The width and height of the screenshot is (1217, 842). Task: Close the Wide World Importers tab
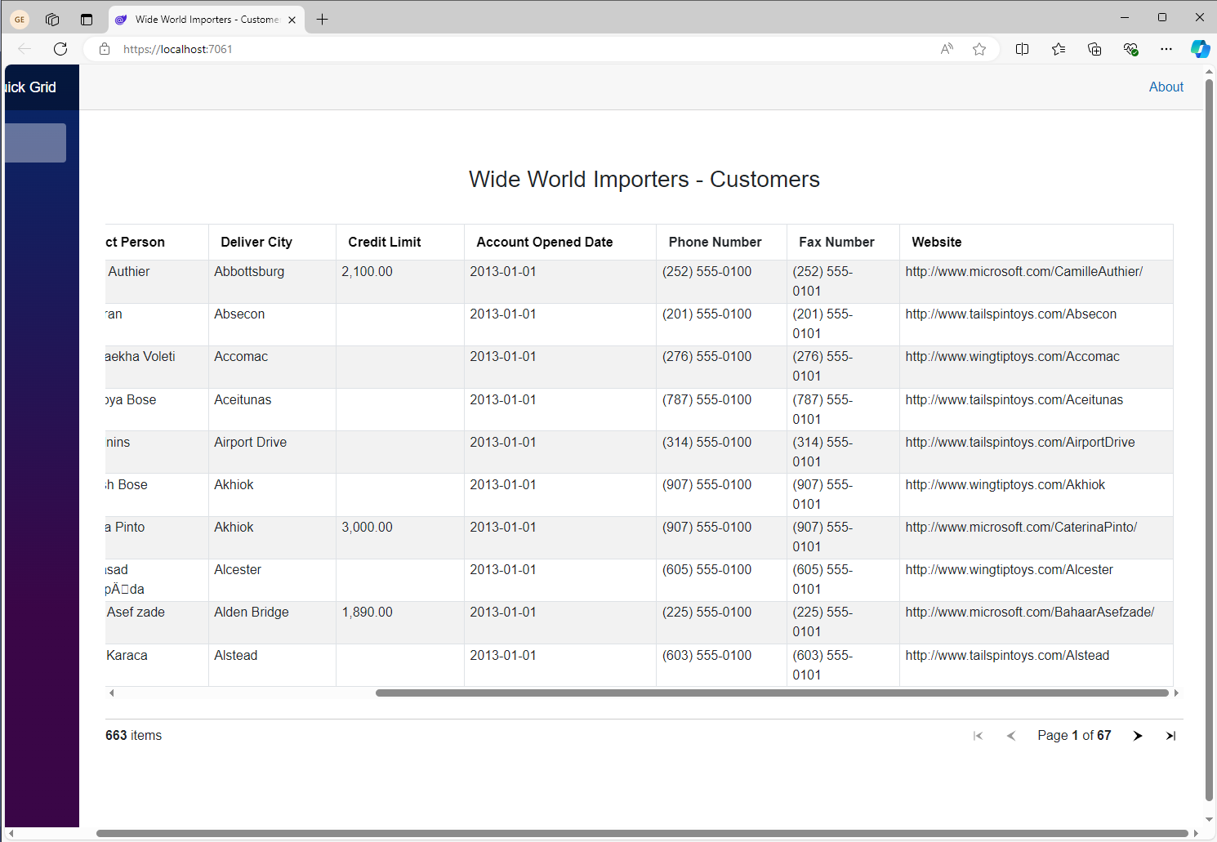point(292,20)
